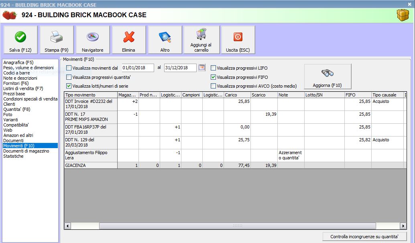Uncheck Visualizza progressivi FIFO
Screen dimensions: 415x243
click(x=214, y=77)
